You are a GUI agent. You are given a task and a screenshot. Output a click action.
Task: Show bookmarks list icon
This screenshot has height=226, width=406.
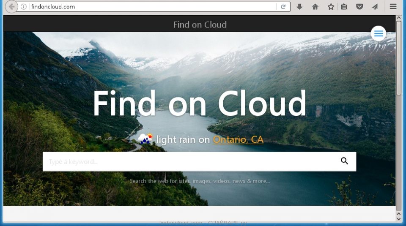pos(344,7)
